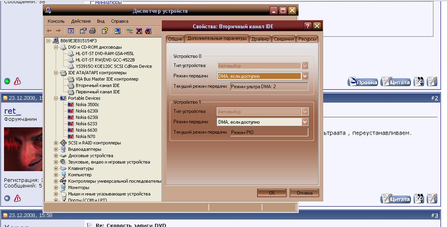Switch to the Драйвер tab
This screenshot has height=227, width=447.
coord(260,39)
